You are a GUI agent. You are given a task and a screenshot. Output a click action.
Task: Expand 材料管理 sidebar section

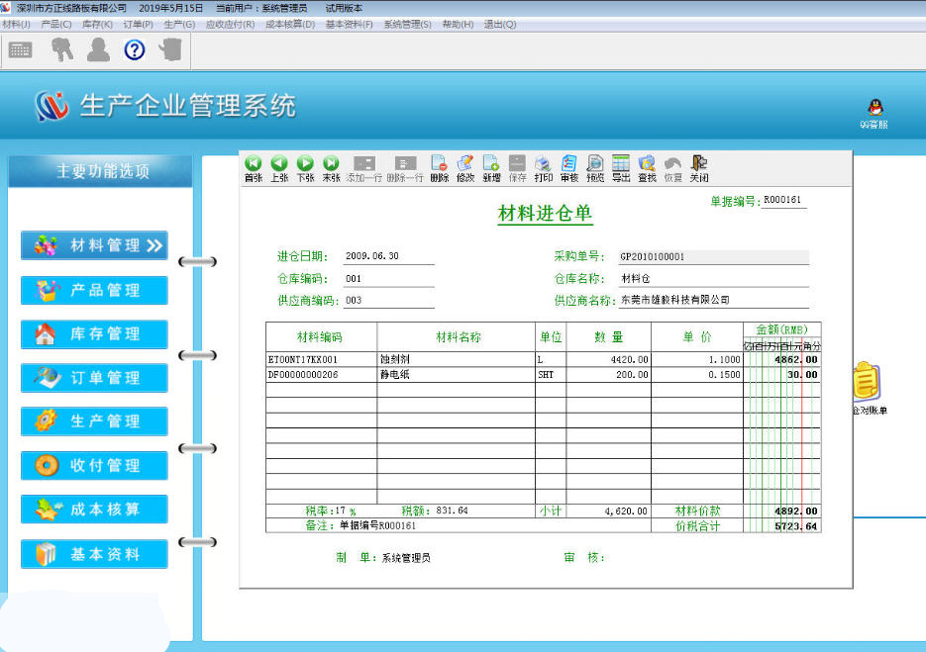tap(94, 245)
